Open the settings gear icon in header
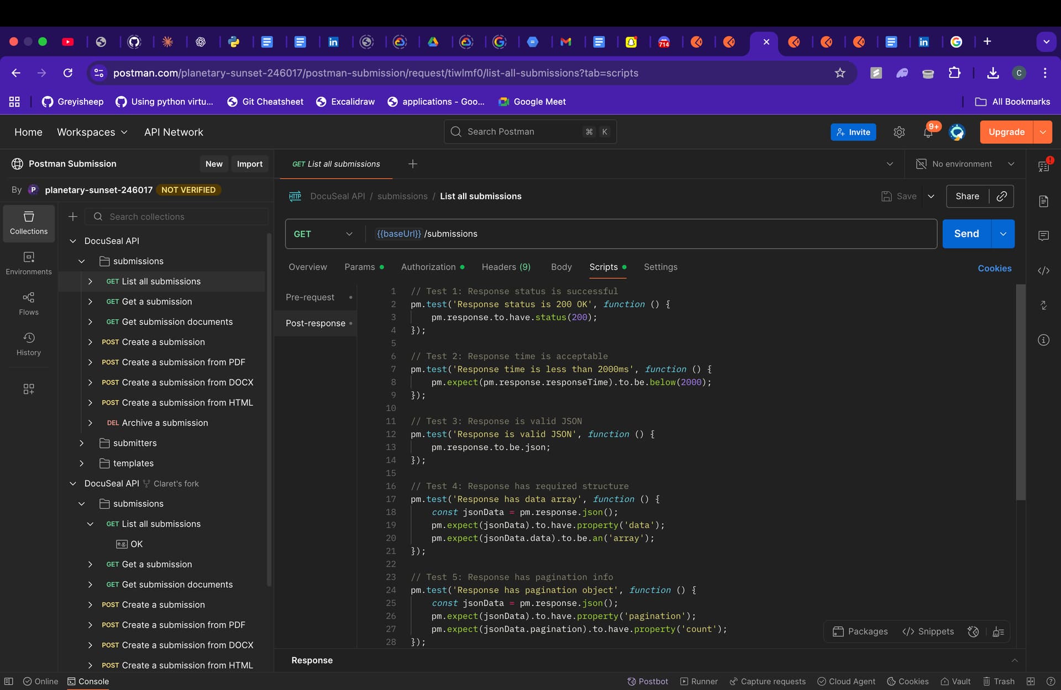The image size is (1061, 690). point(899,132)
